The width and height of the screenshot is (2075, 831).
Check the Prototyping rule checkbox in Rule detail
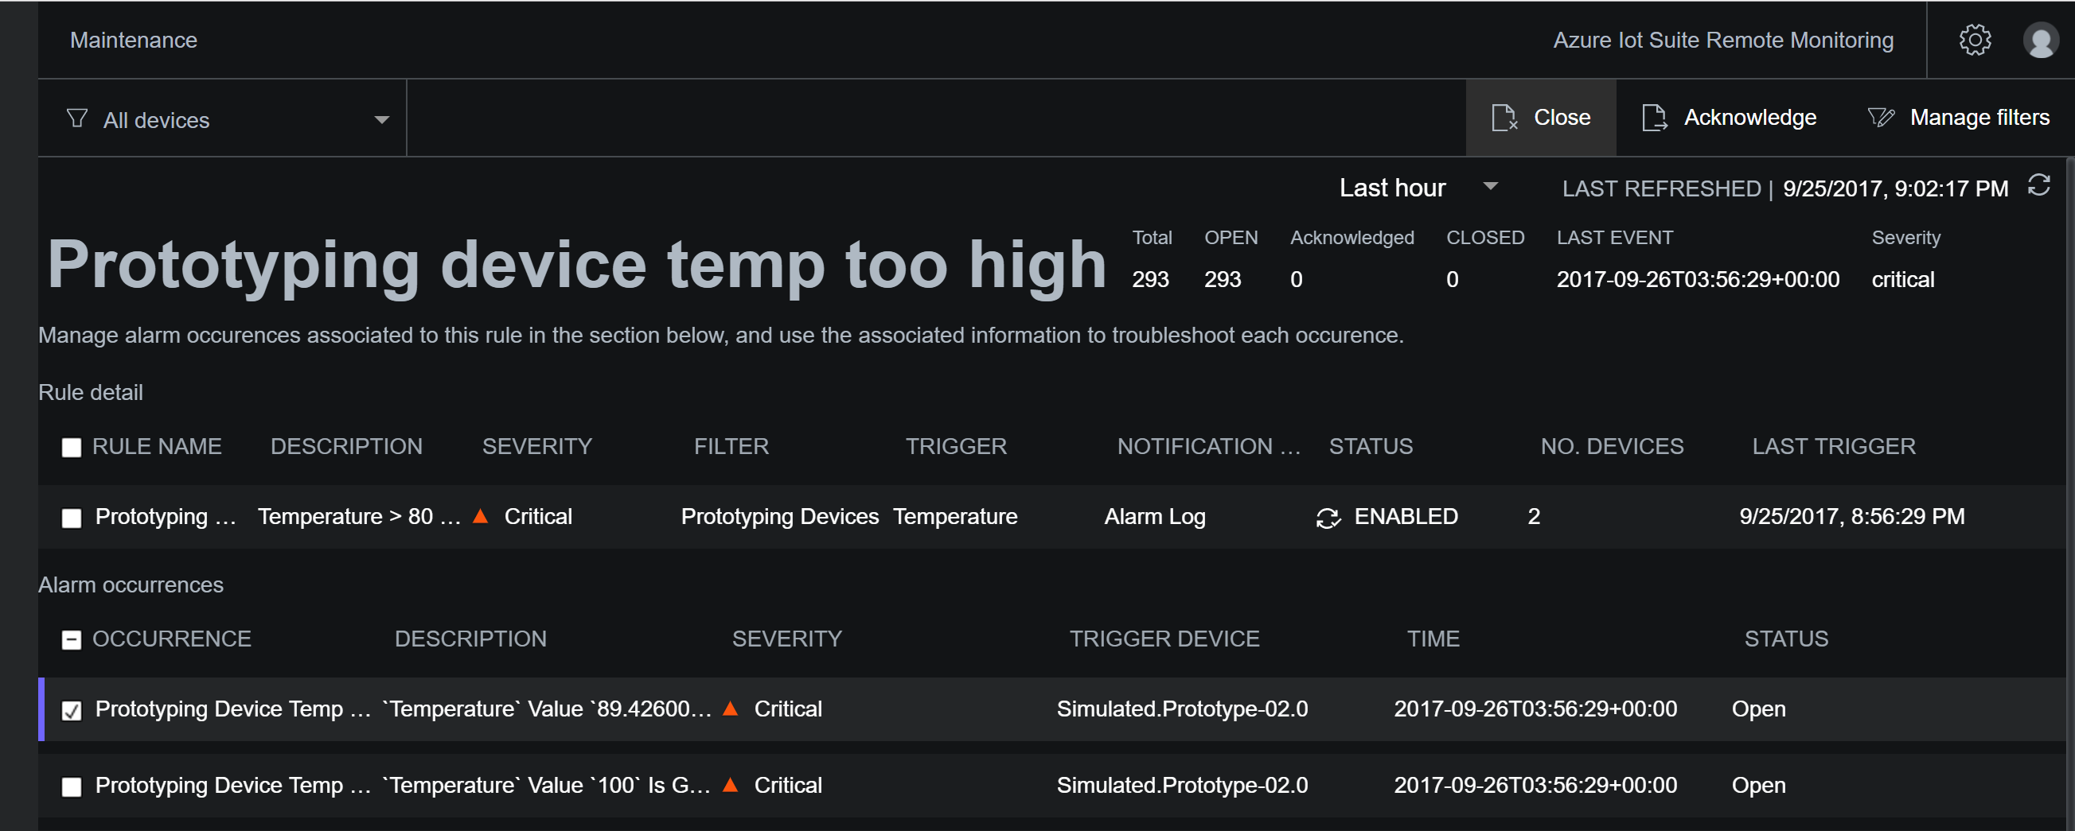tap(72, 518)
